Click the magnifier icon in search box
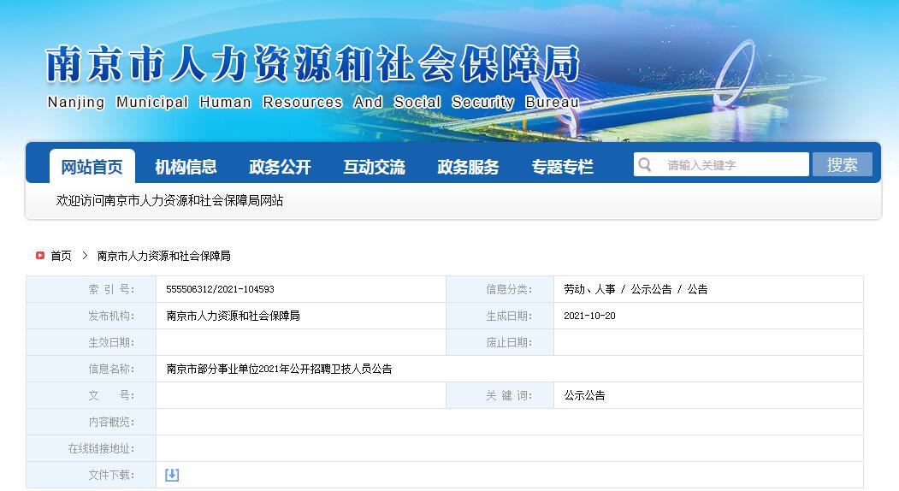Screen dimensions: 899x491 click(646, 165)
